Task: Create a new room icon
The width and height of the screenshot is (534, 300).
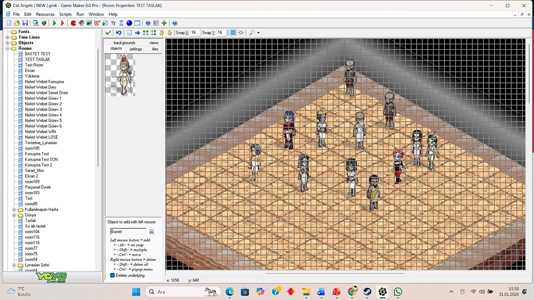Action: 137,23
